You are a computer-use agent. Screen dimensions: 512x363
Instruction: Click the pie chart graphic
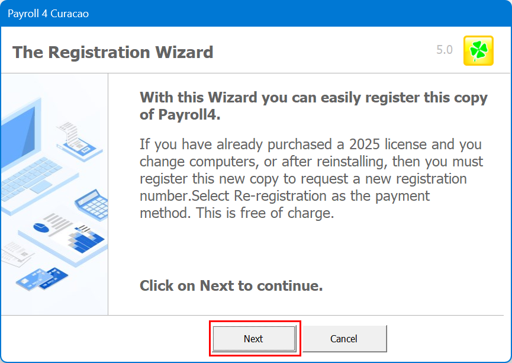click(41, 227)
